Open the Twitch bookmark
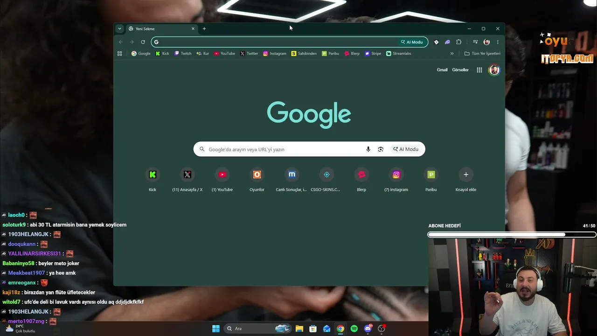597x336 pixels. click(183, 54)
